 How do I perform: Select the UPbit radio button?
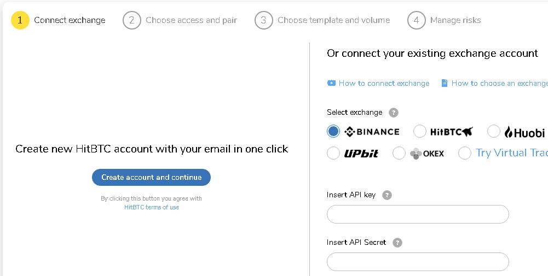coord(333,153)
